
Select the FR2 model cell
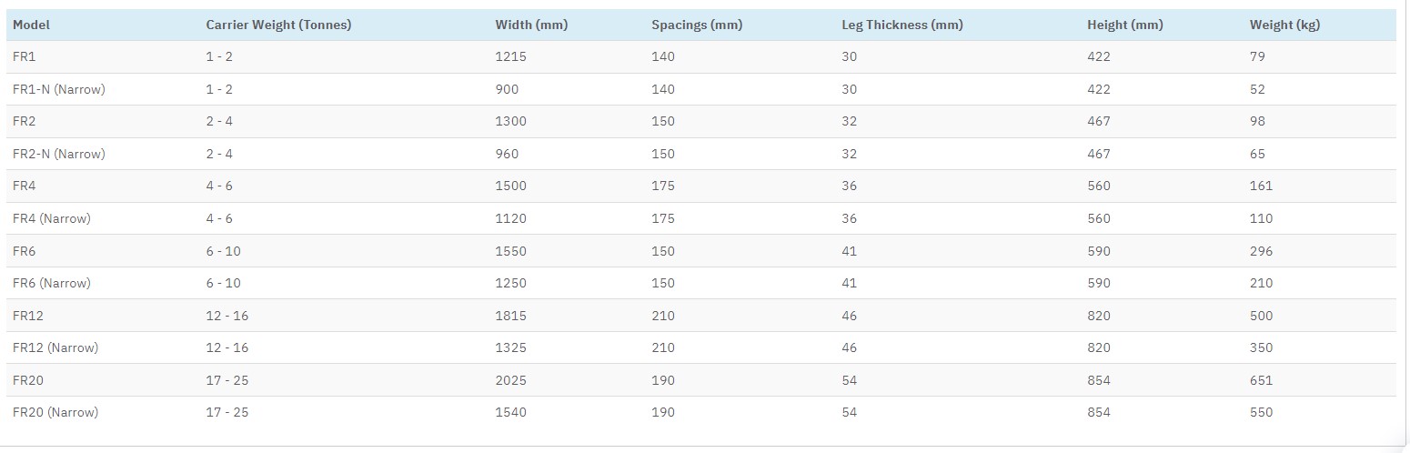click(25, 121)
